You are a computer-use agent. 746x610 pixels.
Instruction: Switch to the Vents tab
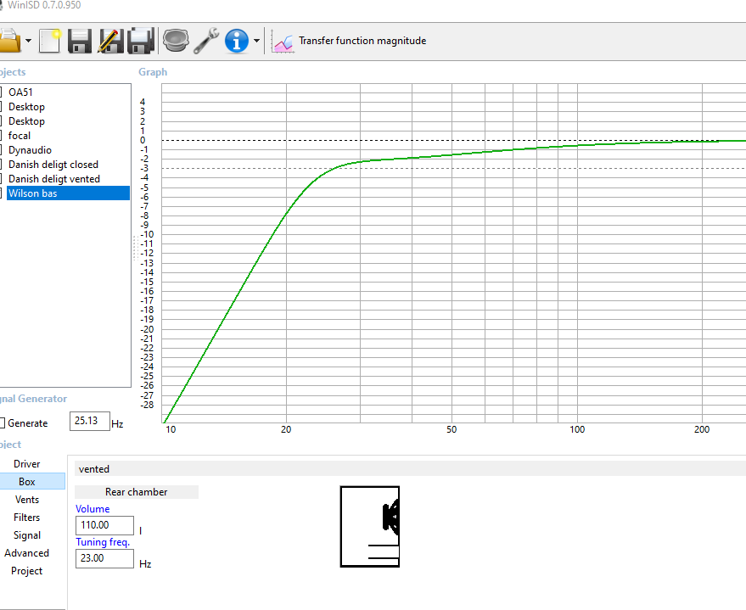tap(26, 499)
